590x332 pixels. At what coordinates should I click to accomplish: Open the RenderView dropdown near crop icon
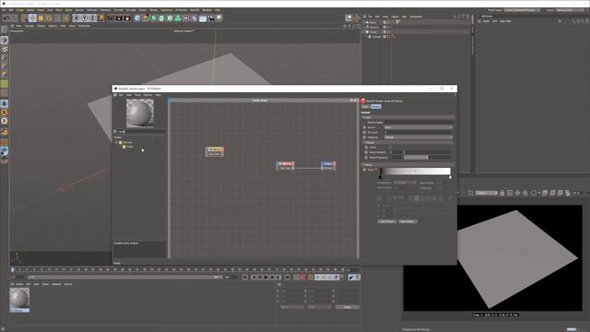click(x=487, y=193)
